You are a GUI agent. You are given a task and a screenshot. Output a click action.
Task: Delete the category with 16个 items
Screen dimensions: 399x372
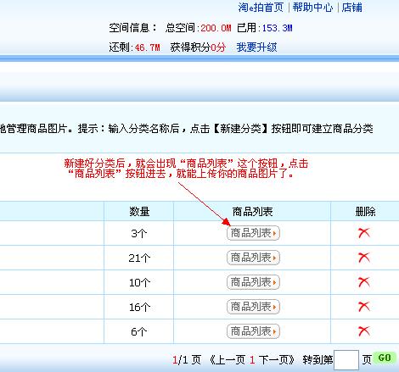[364, 307]
